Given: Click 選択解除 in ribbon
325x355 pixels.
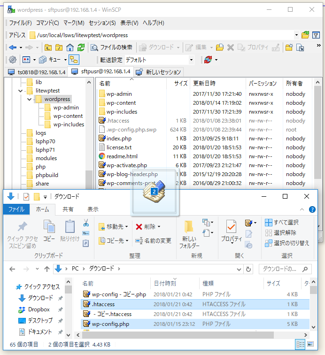Looking at the screenshot, I should pos(280,232).
